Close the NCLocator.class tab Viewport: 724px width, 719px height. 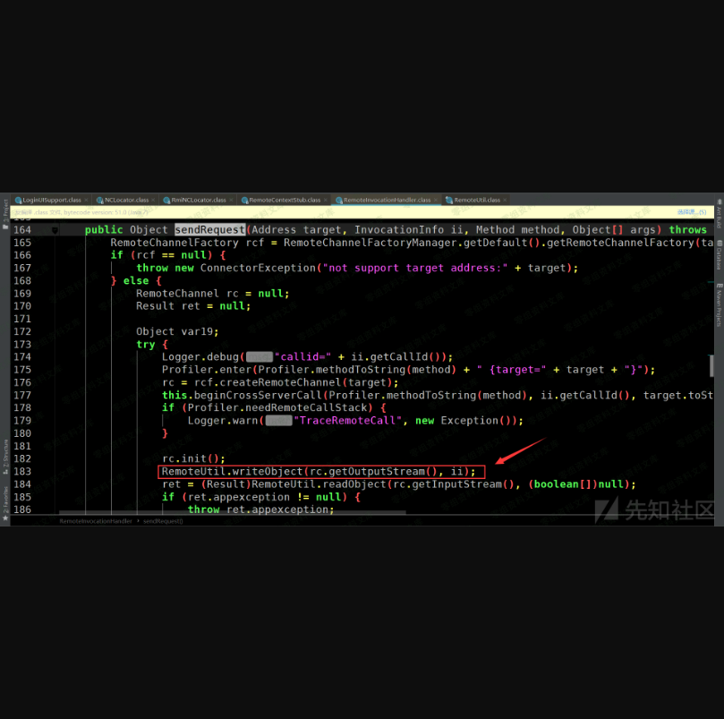coord(153,200)
